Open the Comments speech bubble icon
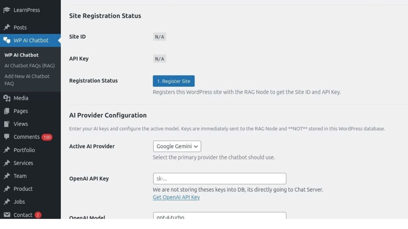Image resolution: width=408 pixels, height=229 pixels. [x=7, y=137]
